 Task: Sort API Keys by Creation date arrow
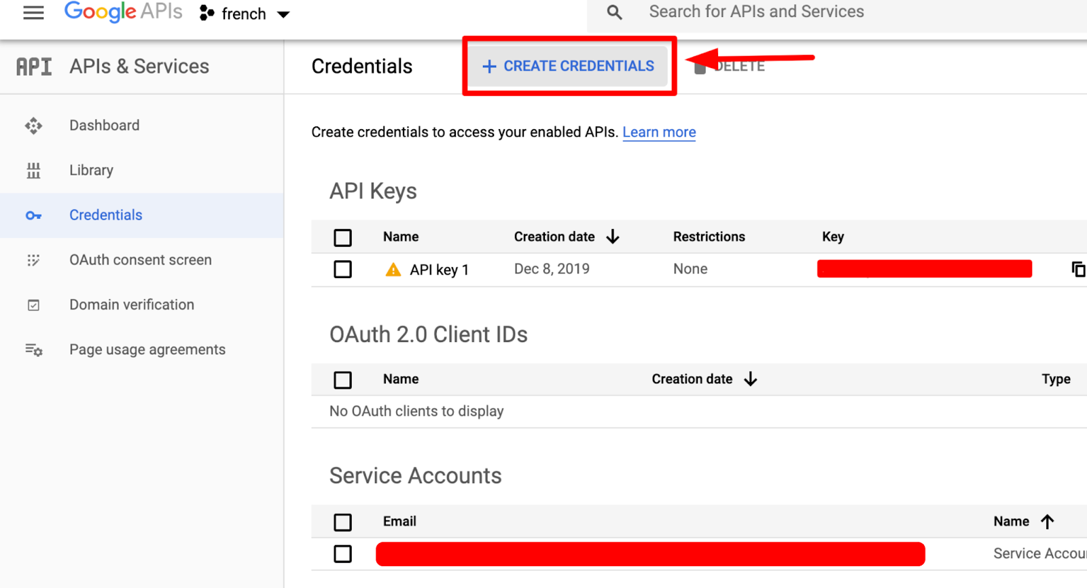(613, 237)
